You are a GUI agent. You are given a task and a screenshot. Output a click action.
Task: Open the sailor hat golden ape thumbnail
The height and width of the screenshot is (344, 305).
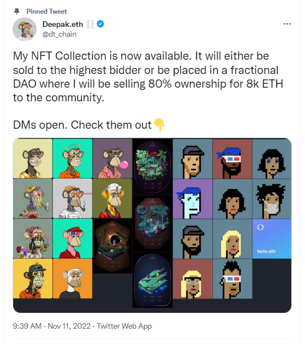[112, 198]
